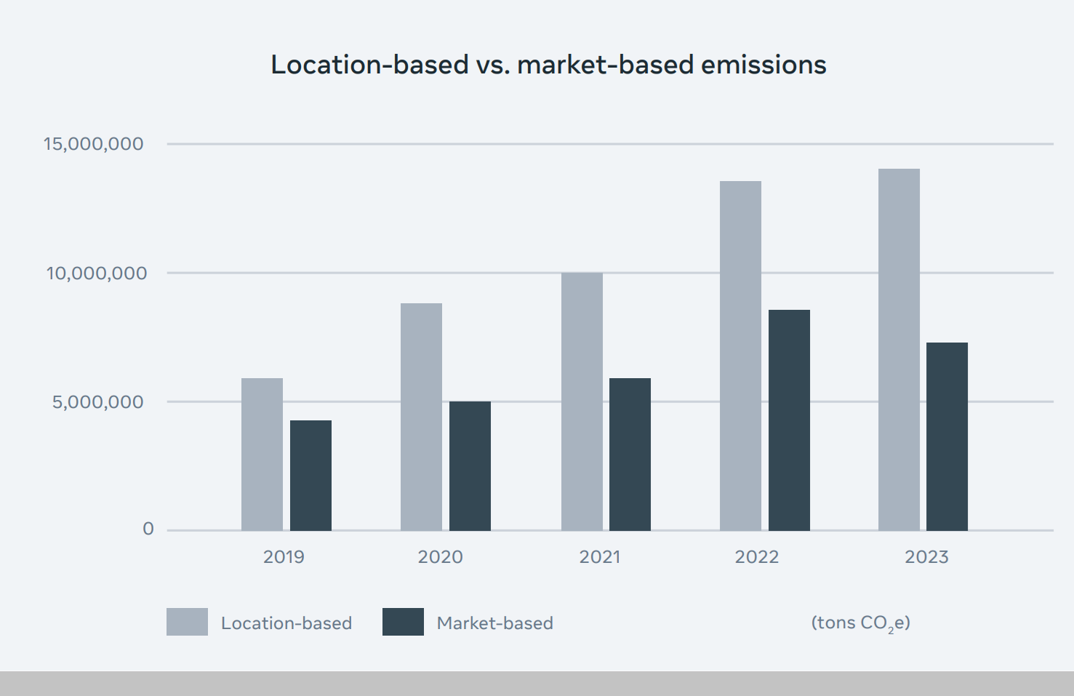Click the chart title text
The width and height of the screenshot is (1074, 696).
click(x=548, y=65)
